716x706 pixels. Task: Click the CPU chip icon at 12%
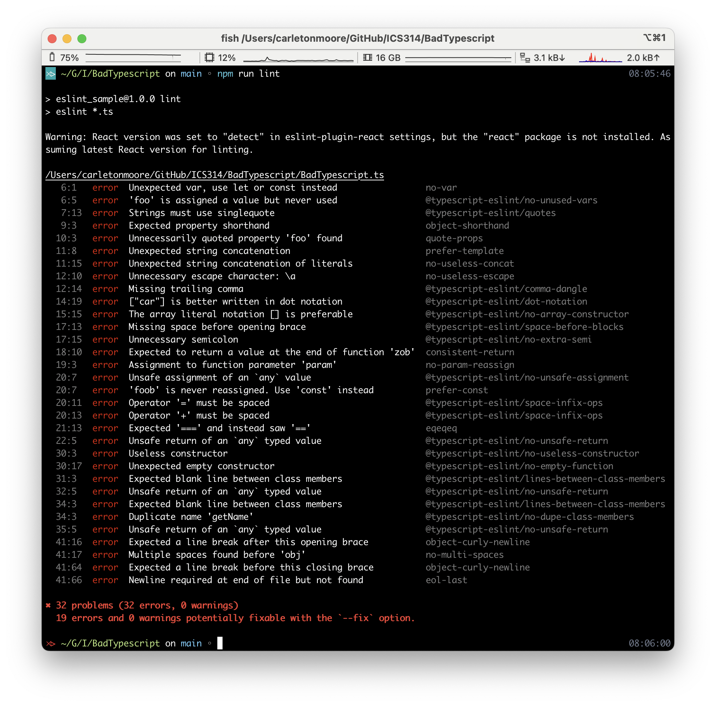pos(210,57)
